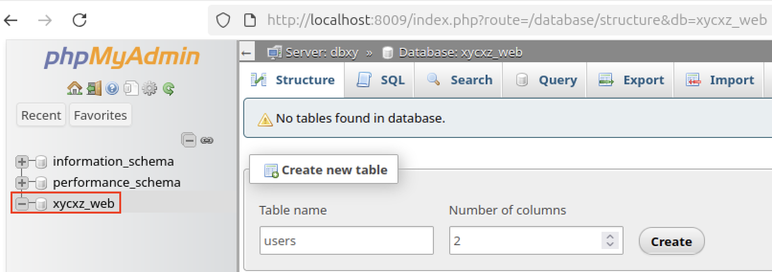Switch to the SQL tab
772x272 pixels.
click(x=380, y=80)
